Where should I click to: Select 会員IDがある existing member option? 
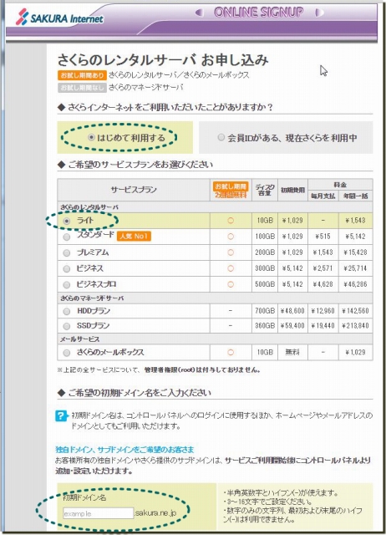point(221,137)
